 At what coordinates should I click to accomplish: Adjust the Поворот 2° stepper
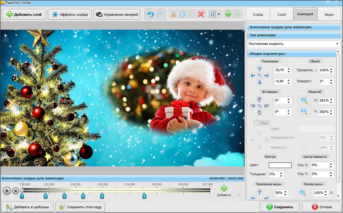click(x=331, y=81)
